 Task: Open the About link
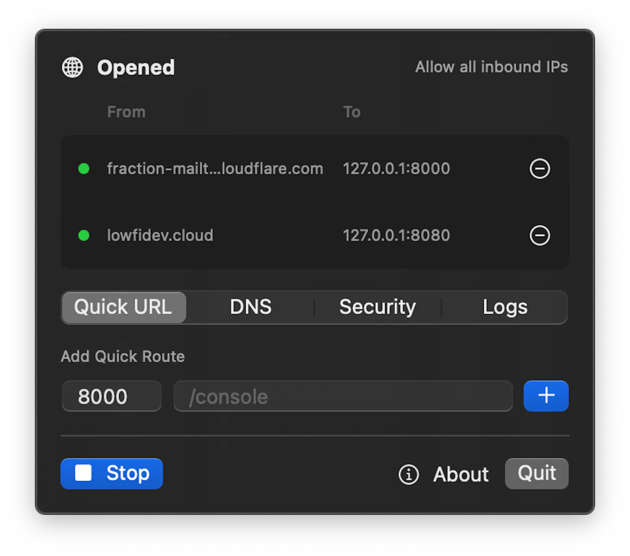tap(461, 474)
